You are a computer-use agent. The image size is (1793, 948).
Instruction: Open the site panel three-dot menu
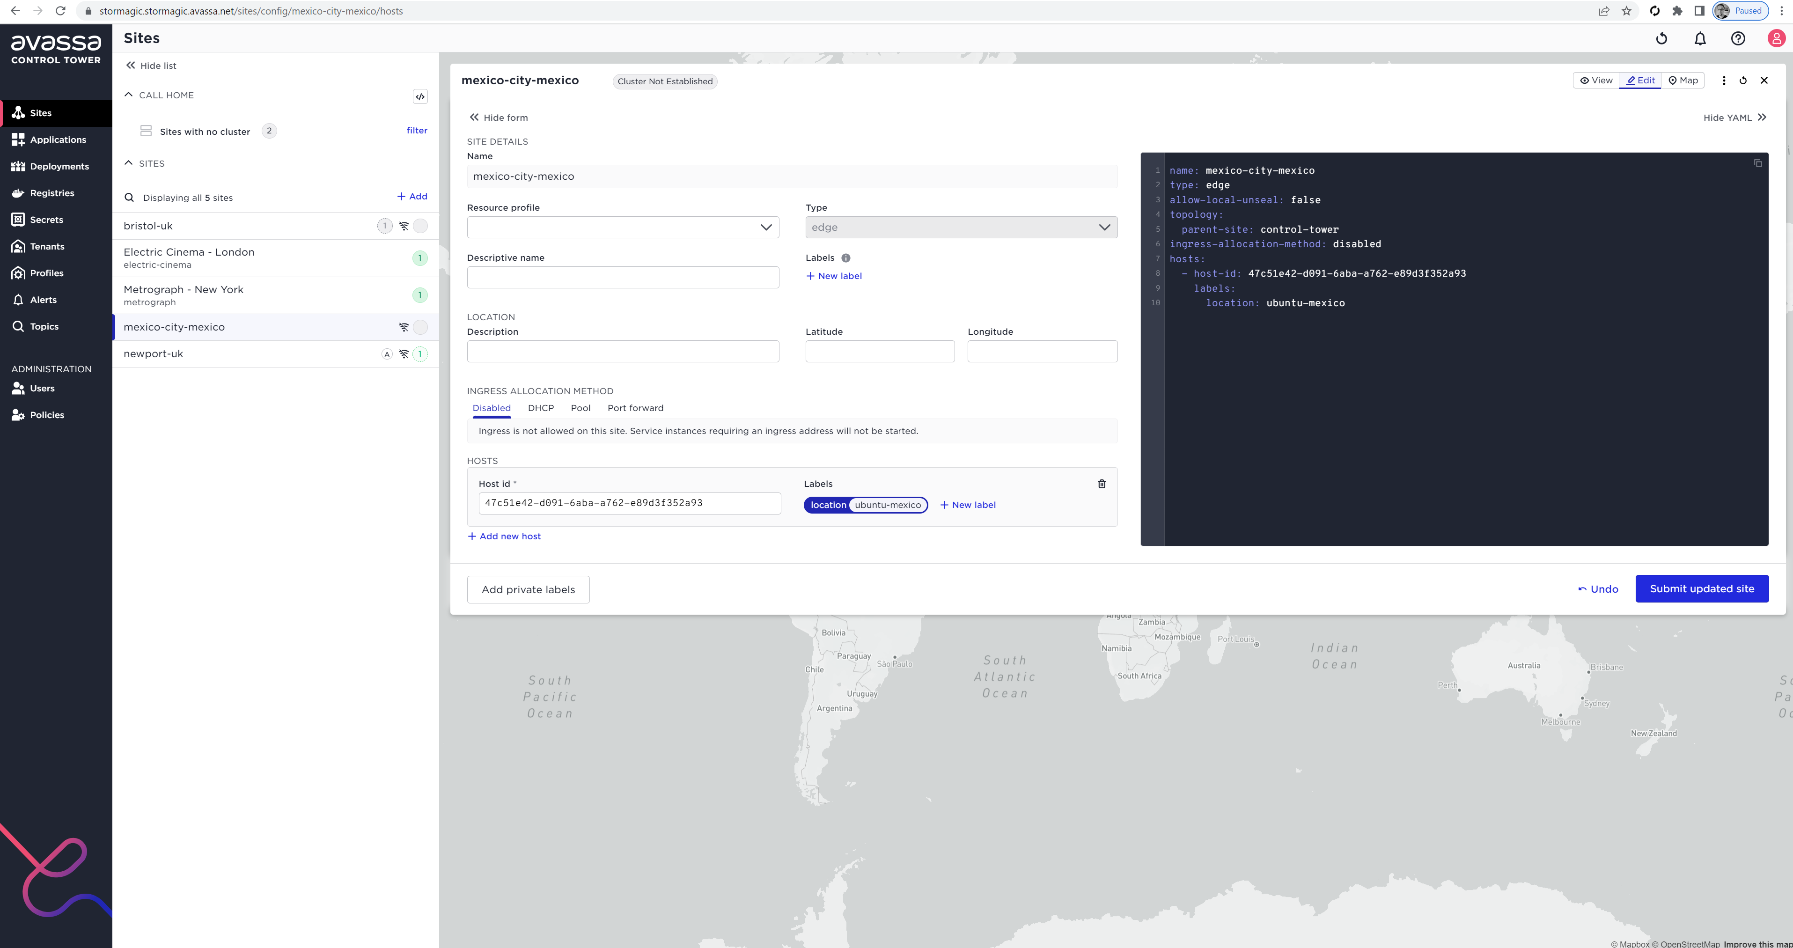1723,81
